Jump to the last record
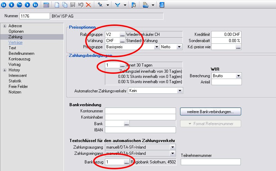276x171 pixels. (x=35, y=5)
